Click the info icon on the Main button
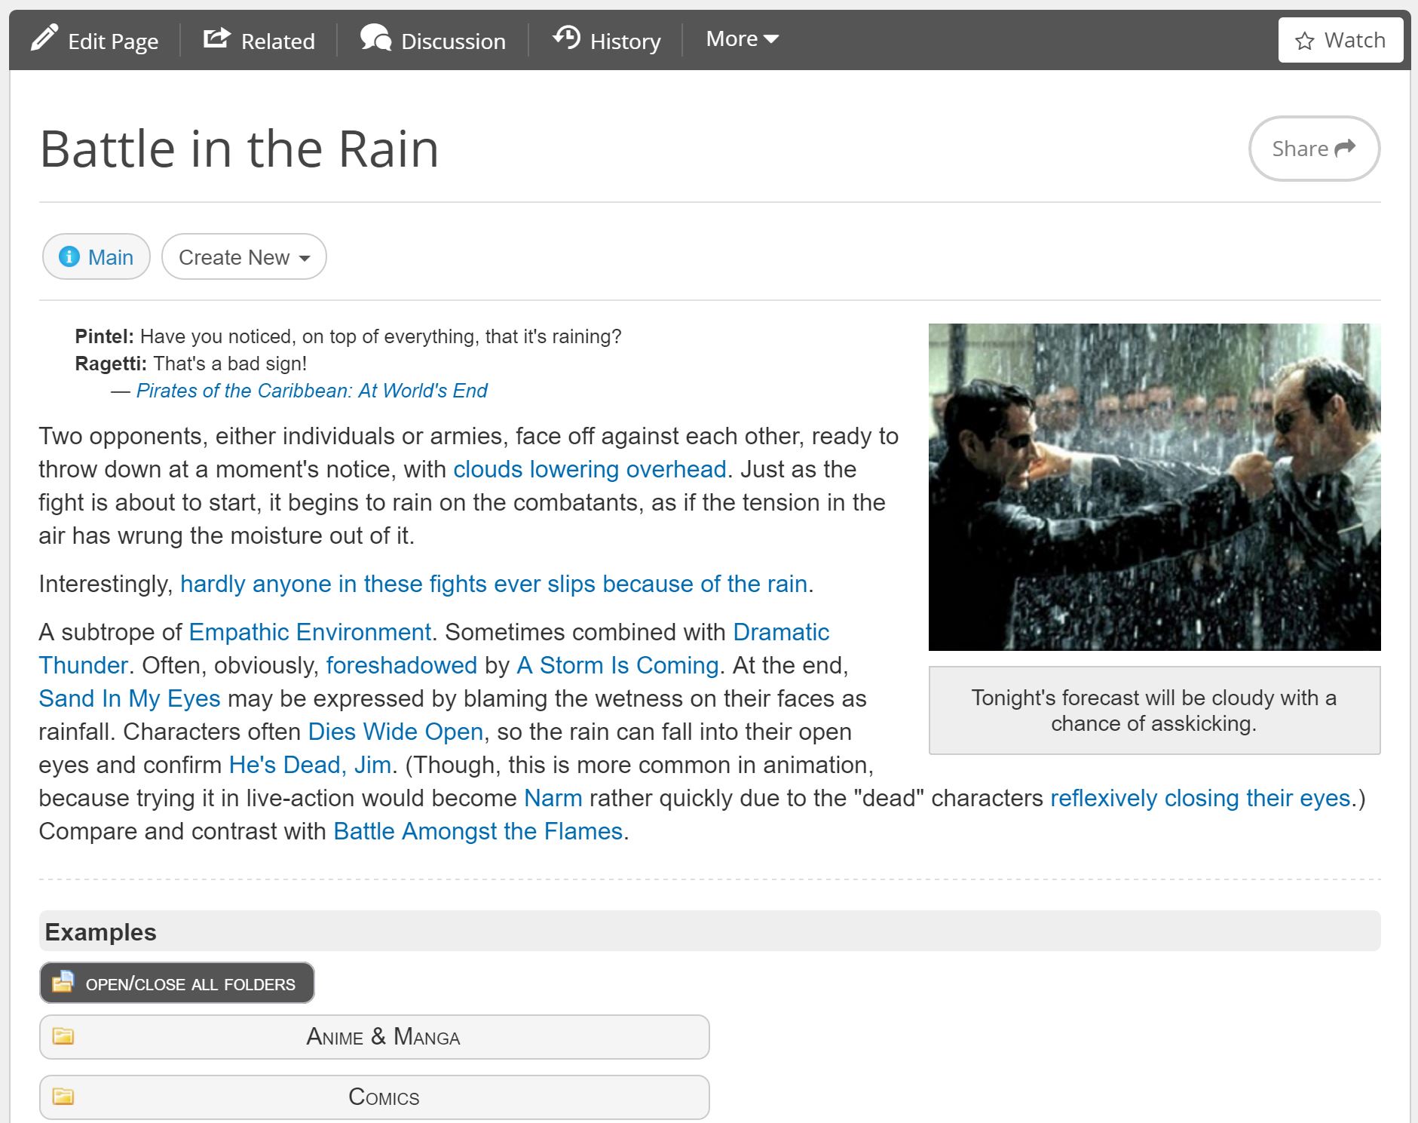Image resolution: width=1418 pixels, height=1123 pixels. tap(69, 256)
